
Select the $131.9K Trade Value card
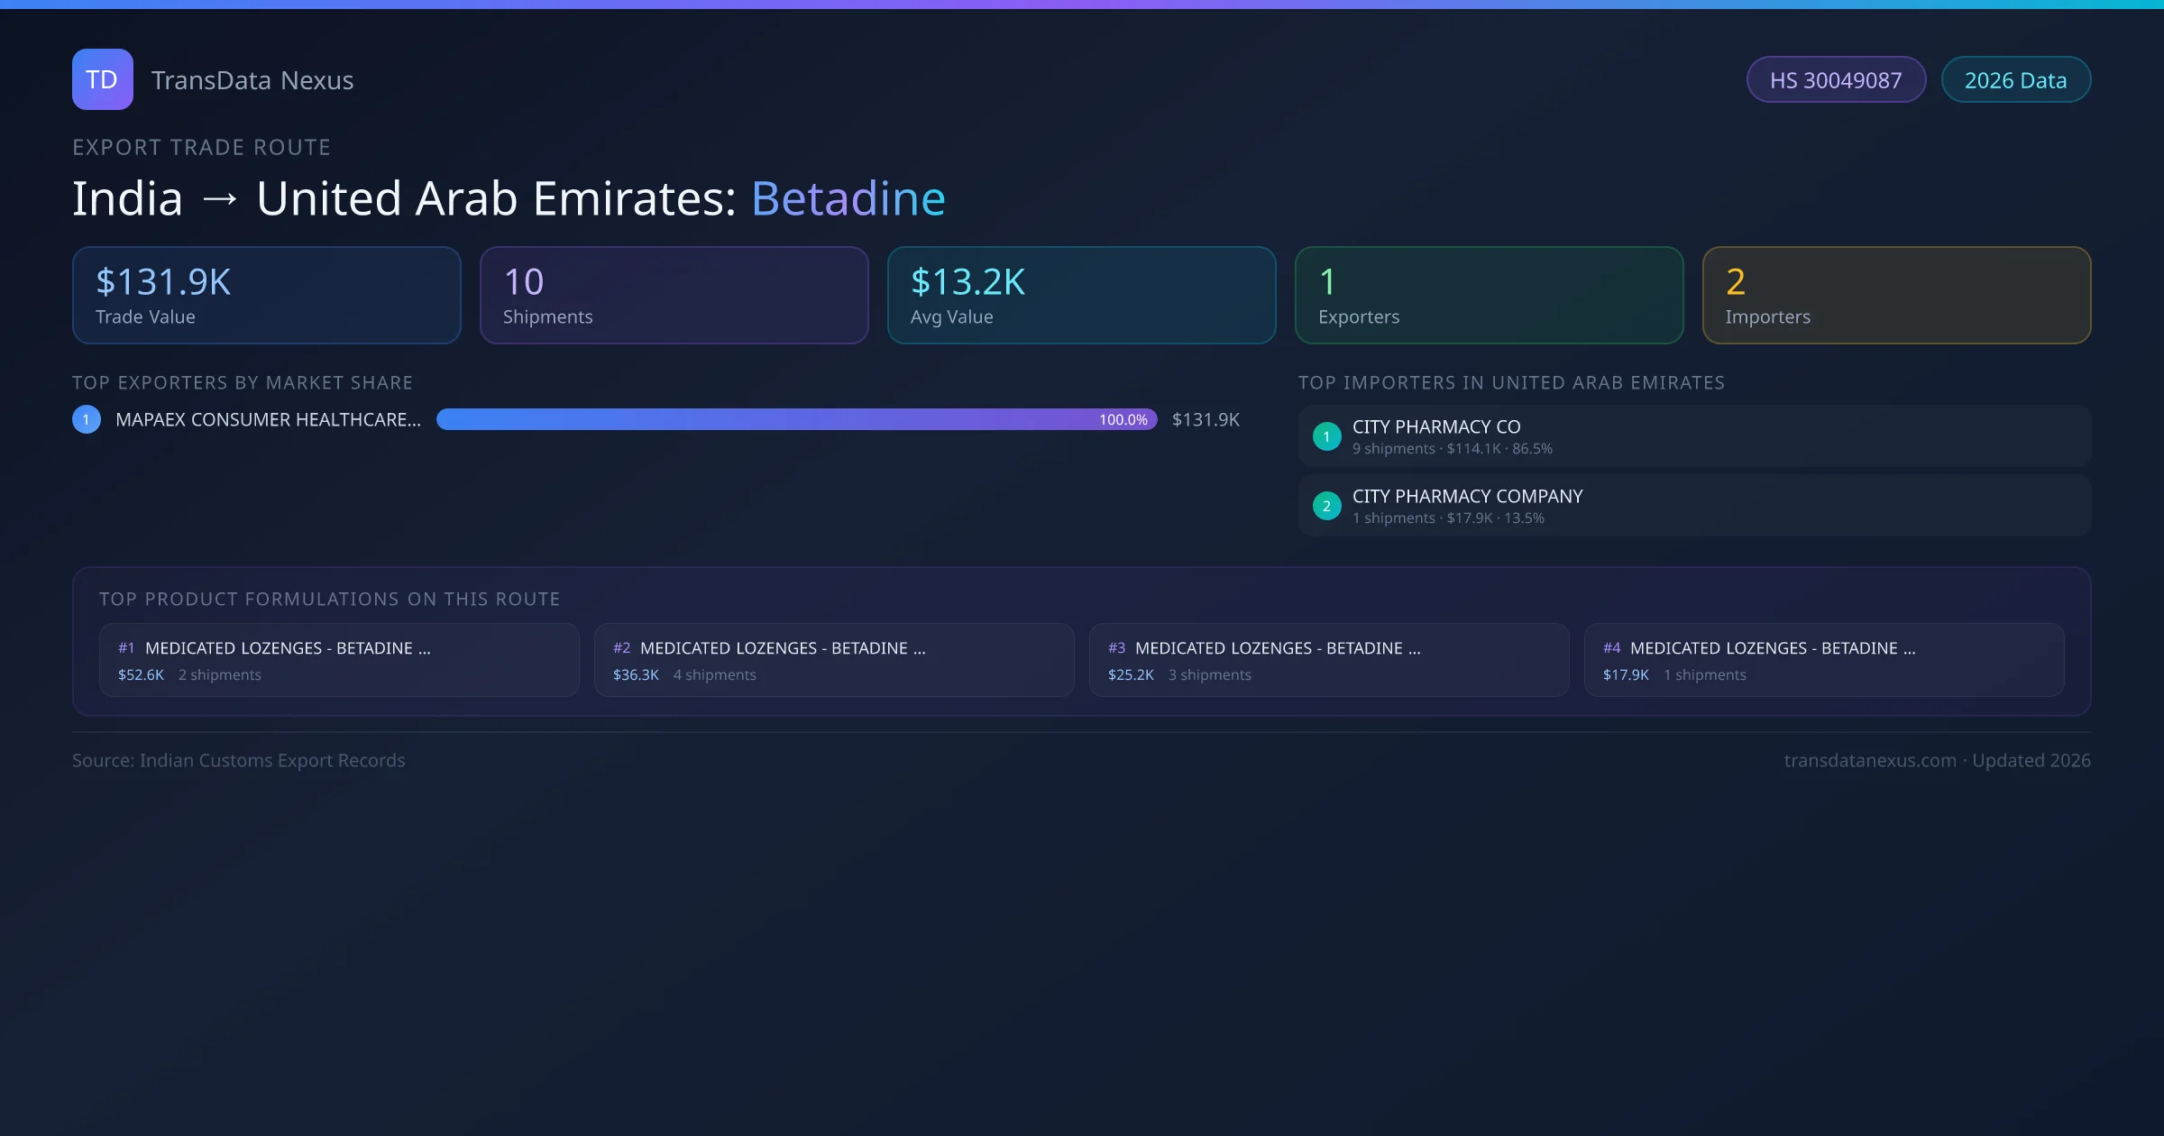[x=267, y=295]
